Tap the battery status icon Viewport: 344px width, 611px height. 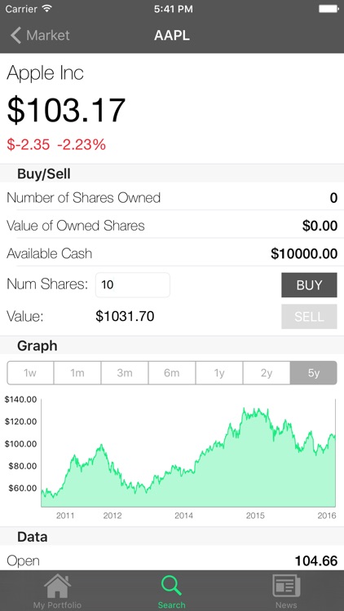(328, 9)
